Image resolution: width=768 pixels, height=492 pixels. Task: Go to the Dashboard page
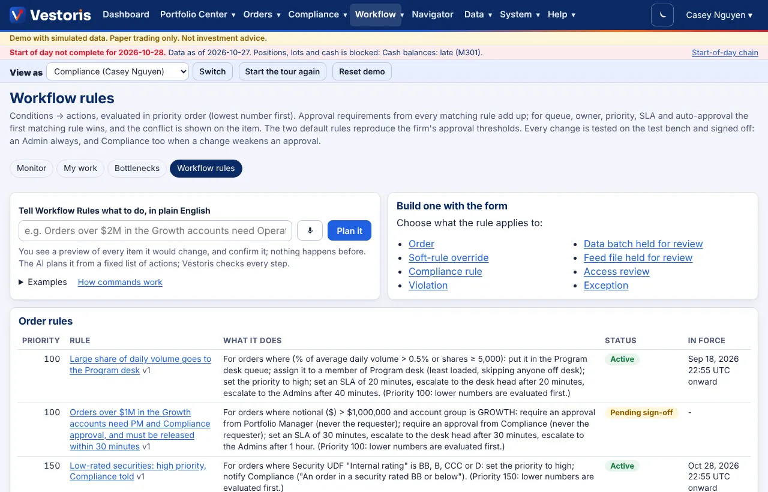pyautogui.click(x=126, y=14)
